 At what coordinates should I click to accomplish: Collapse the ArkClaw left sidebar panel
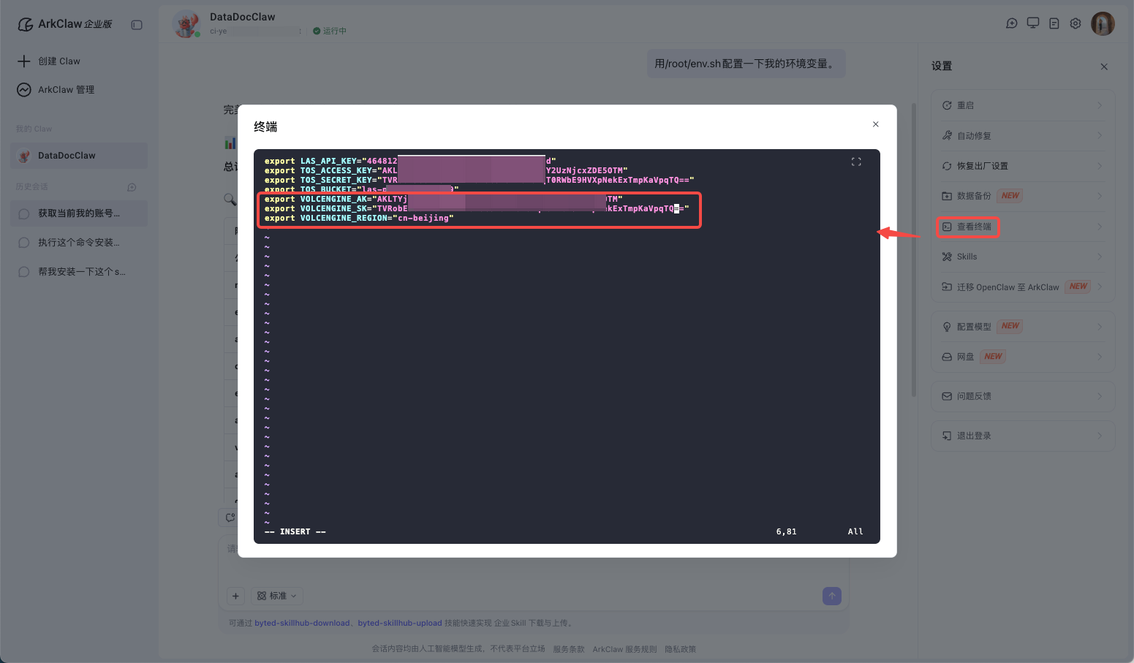[137, 25]
